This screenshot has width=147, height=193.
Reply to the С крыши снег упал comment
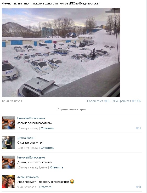[x=47, y=148]
